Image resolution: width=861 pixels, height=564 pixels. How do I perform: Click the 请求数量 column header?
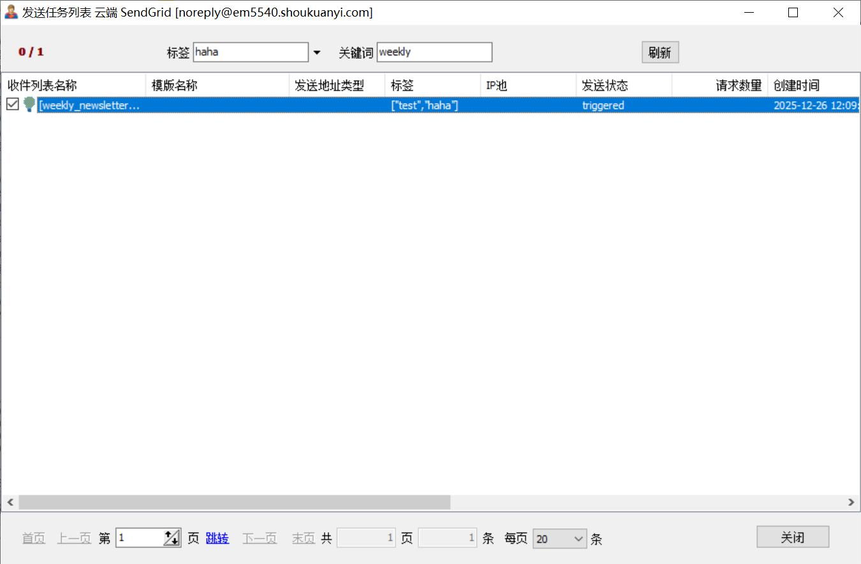click(x=719, y=85)
